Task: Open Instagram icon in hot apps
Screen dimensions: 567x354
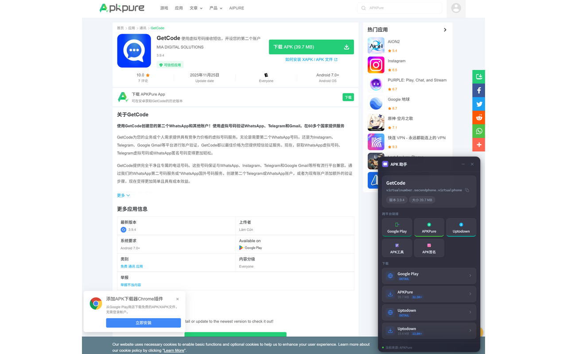Action: pos(376,65)
